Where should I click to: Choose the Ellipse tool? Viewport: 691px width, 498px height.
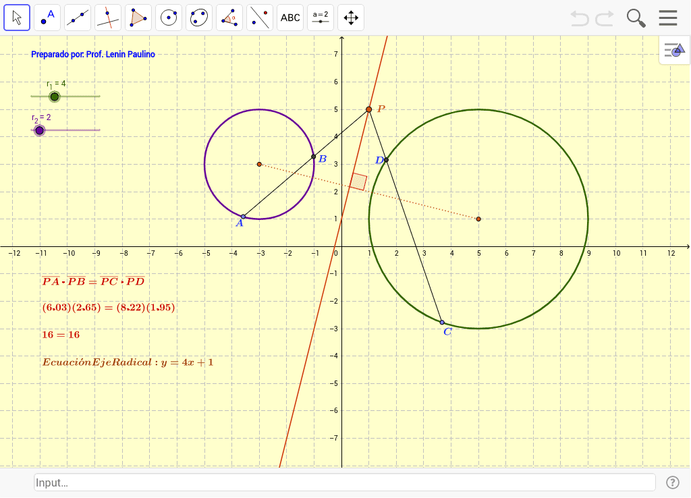tap(199, 17)
